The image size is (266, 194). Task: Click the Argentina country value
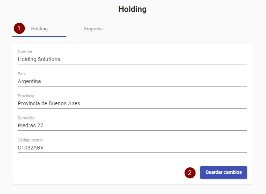(29, 81)
